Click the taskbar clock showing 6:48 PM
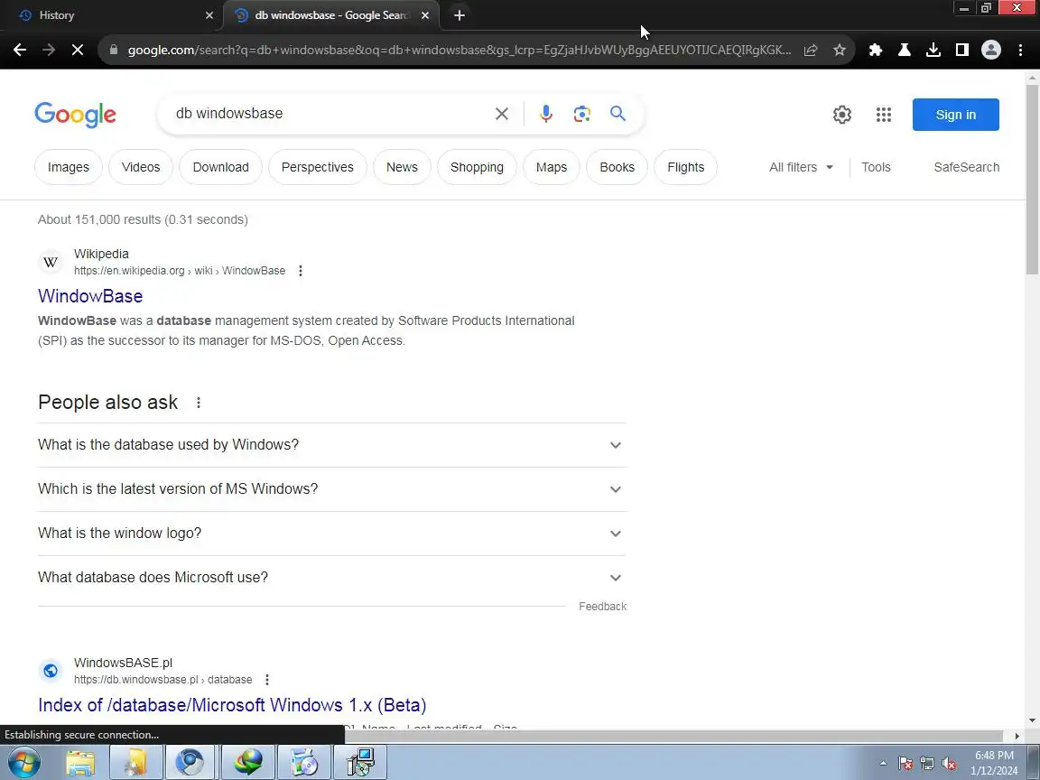This screenshot has width=1040, height=780. point(994,763)
